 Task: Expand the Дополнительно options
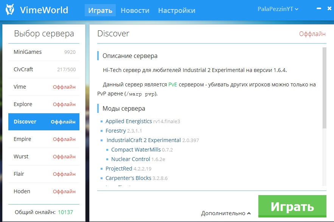(x=226, y=213)
